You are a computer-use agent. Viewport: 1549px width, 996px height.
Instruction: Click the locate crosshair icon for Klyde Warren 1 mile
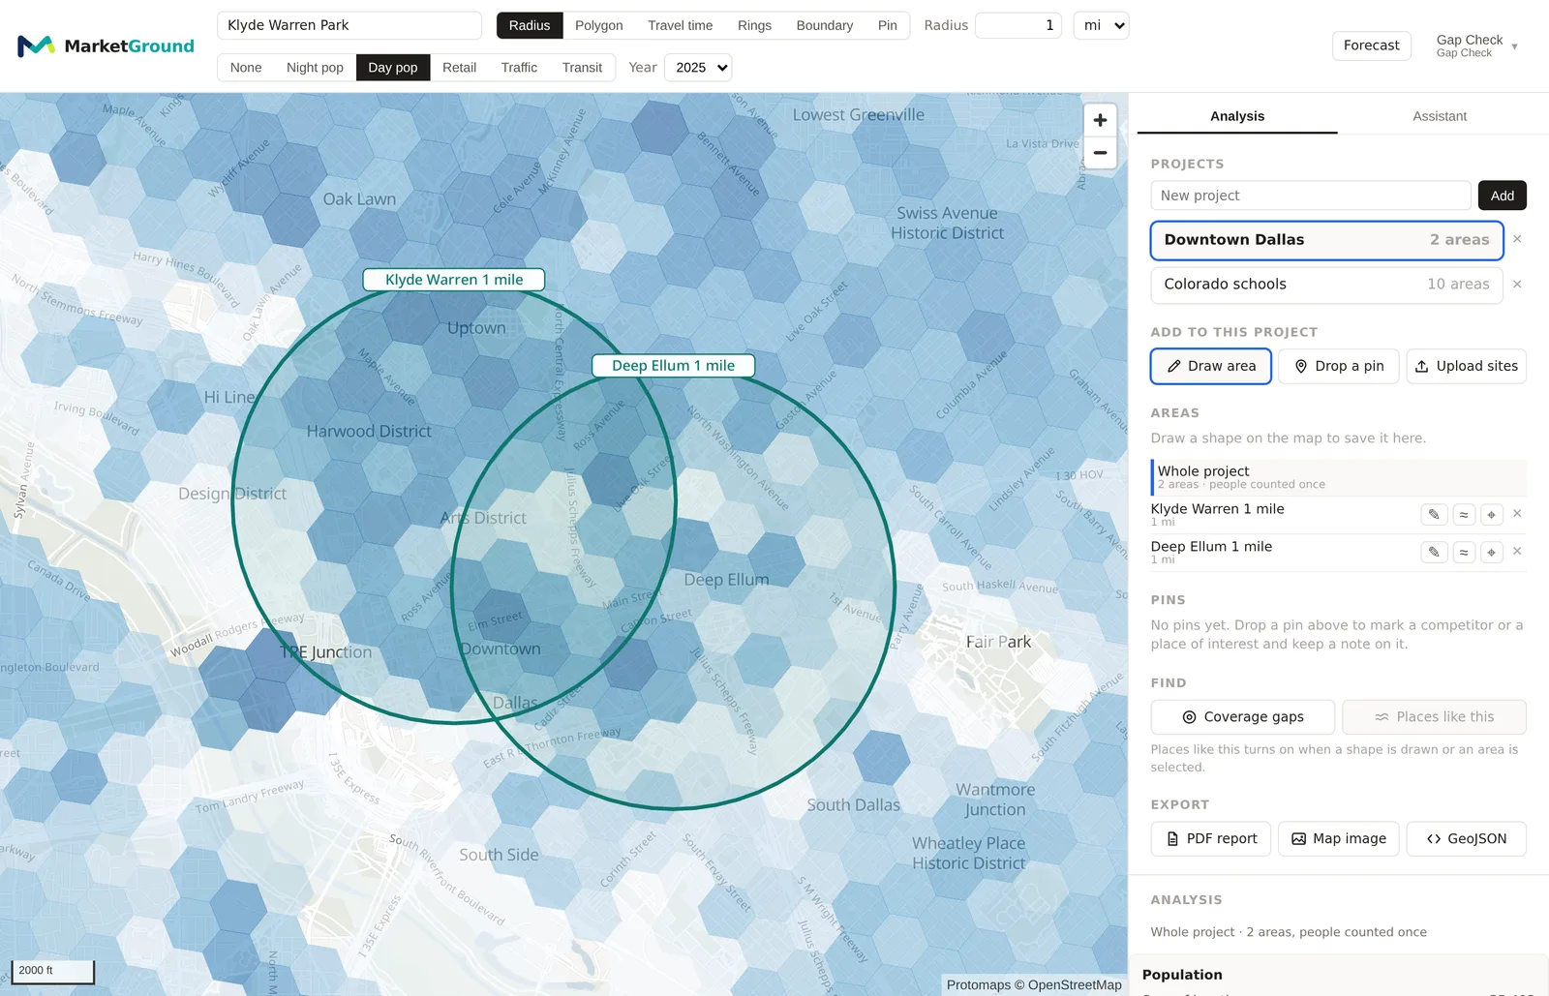coord(1491,514)
